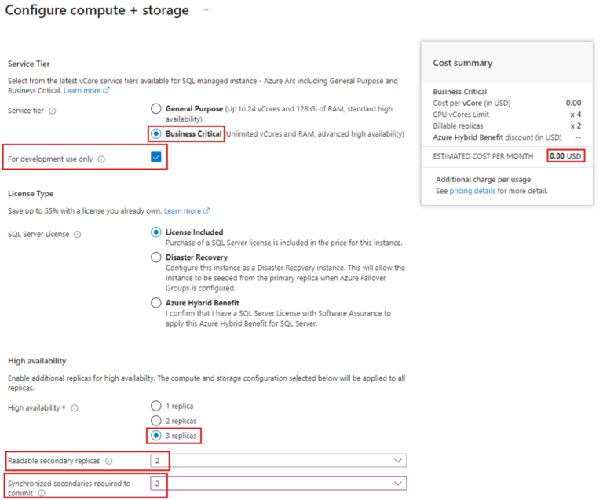Click info icon next to SQL Server License
The width and height of the screenshot is (603, 500).
[77, 234]
